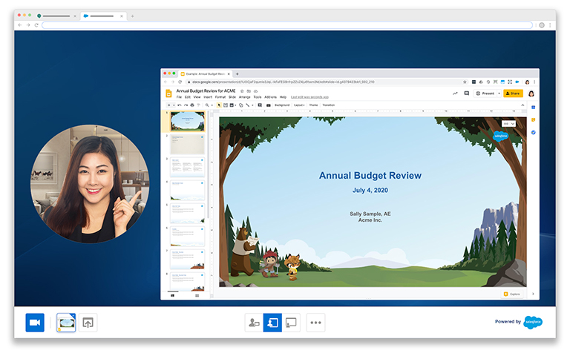
Task: Open the three-dots more options button
Action: 316,323
